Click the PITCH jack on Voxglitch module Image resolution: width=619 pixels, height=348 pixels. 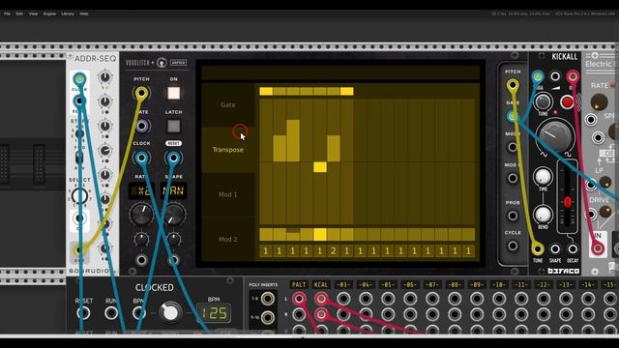141,94
